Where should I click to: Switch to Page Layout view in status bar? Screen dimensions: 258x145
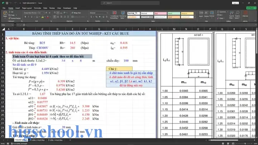[228, 144]
